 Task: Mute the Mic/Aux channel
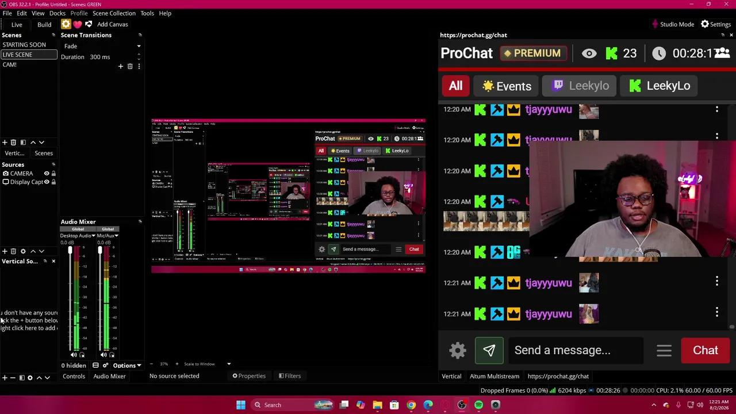103,355
